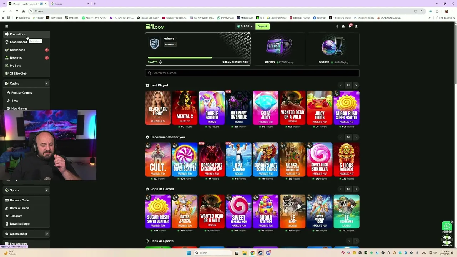The height and width of the screenshot is (257, 457).
Task: Show next items in Popular Sports row
Action: [x=356, y=241]
